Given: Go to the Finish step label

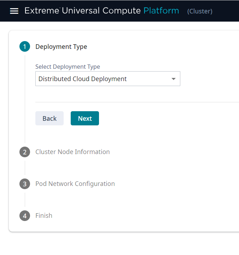Looking at the screenshot, I should 44,215.
